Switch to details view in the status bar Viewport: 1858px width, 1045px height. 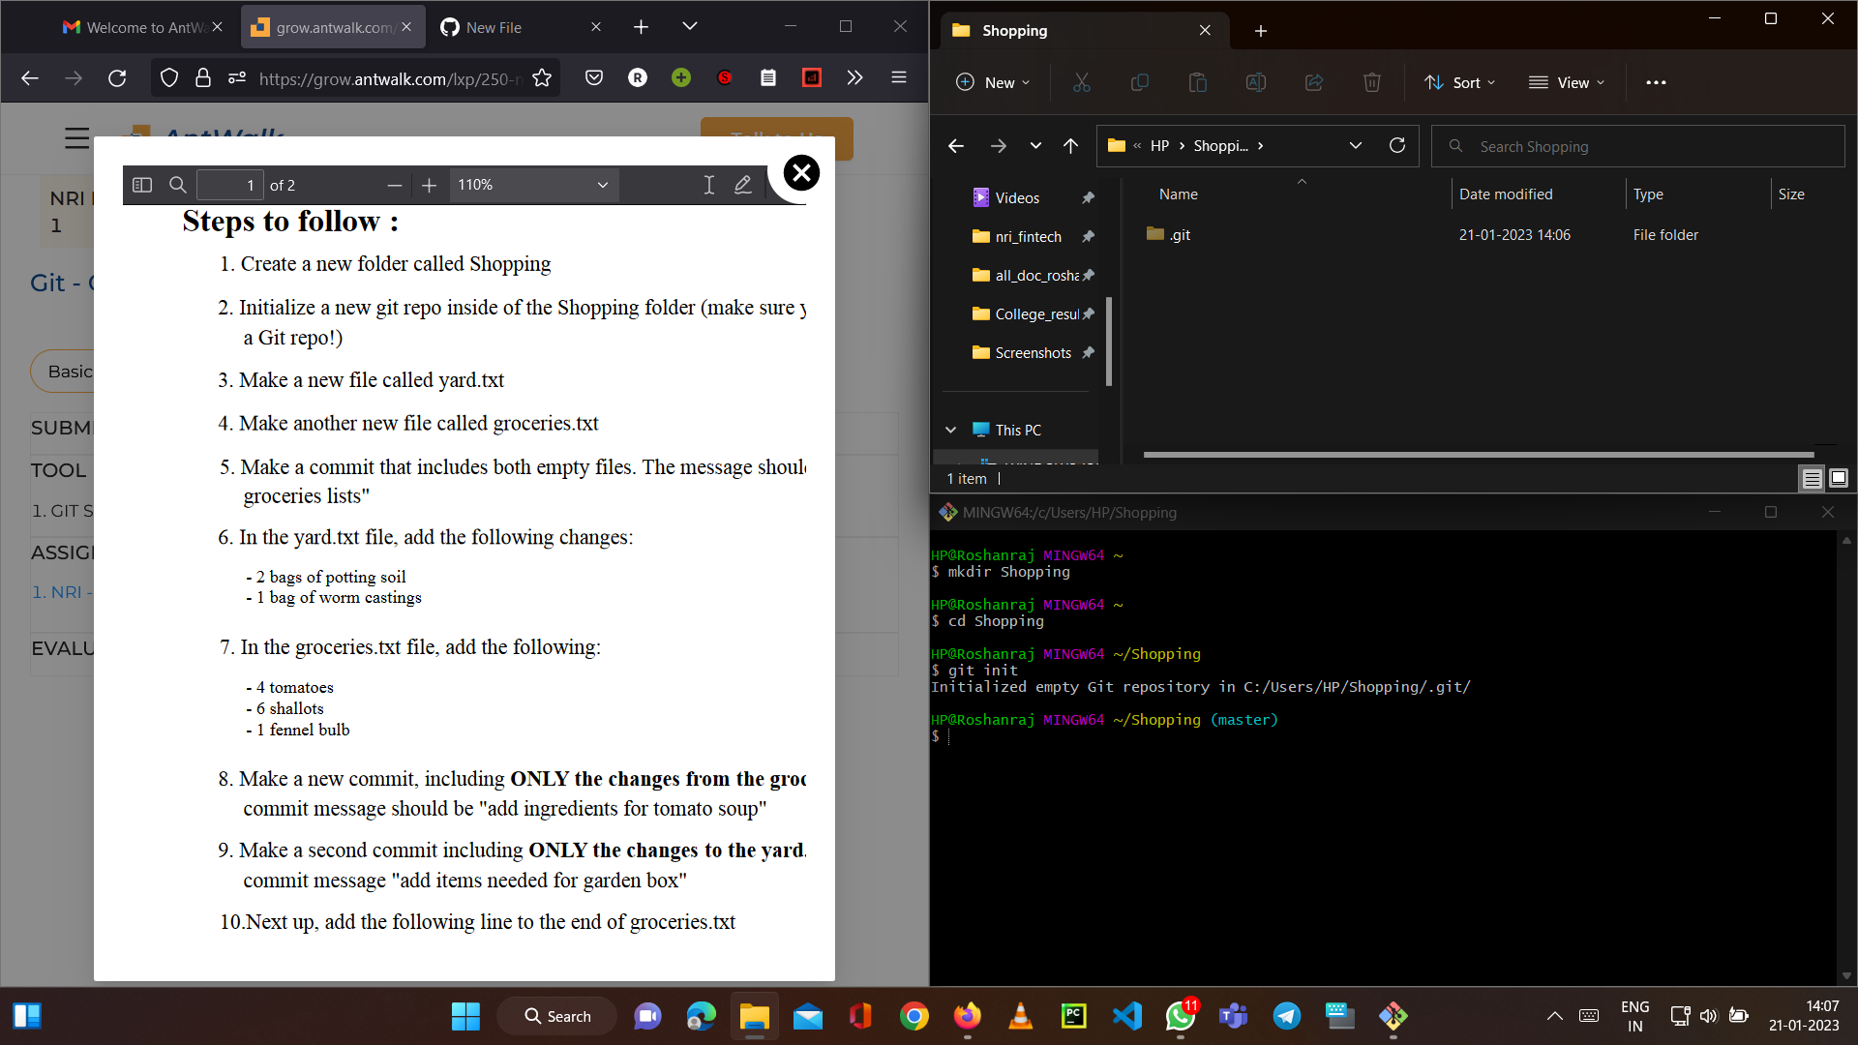pyautogui.click(x=1812, y=478)
